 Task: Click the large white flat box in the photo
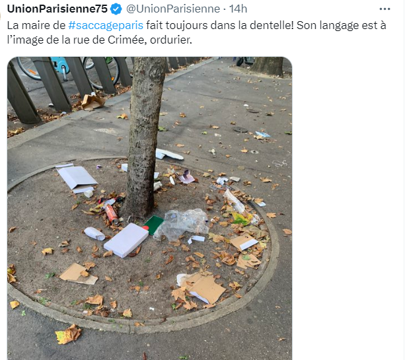tap(126, 240)
